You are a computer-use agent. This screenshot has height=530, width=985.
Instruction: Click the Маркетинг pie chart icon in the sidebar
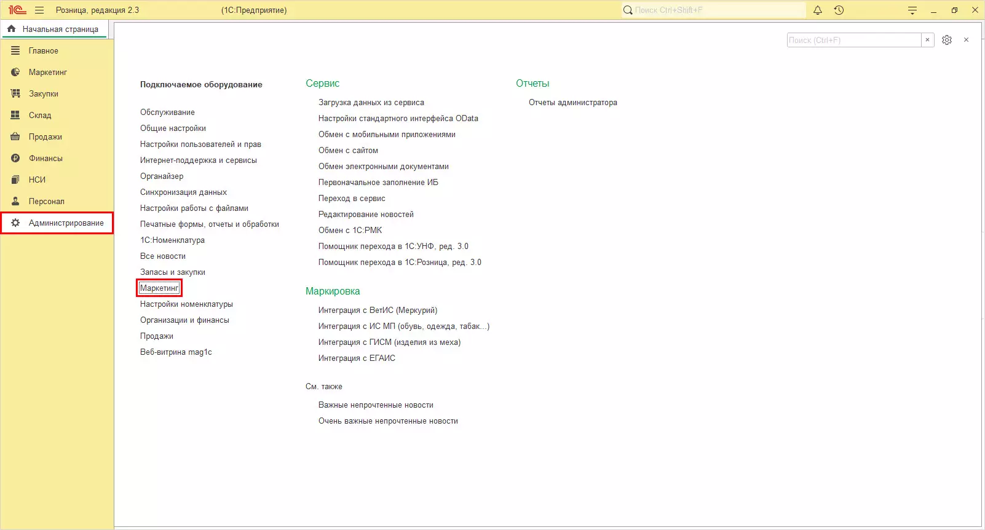(15, 72)
